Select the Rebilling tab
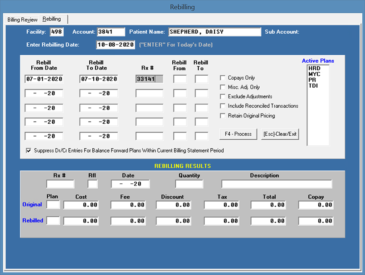 pos(52,19)
